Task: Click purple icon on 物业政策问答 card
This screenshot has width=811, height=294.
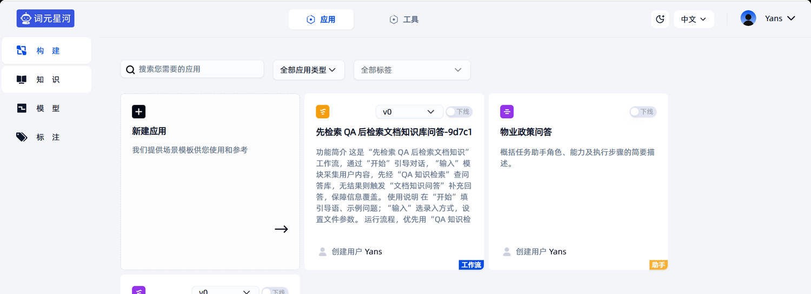Action: [507, 112]
